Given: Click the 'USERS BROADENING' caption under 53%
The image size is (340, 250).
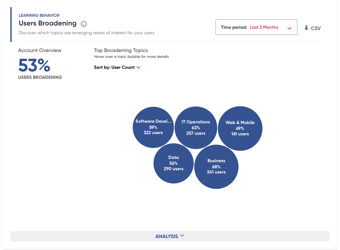Looking at the screenshot, I should click(40, 77).
